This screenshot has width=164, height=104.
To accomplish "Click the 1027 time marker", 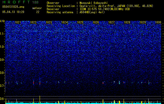I will pos(111,22).
